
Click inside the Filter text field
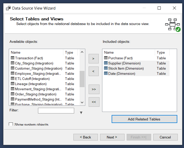coord(56,111)
